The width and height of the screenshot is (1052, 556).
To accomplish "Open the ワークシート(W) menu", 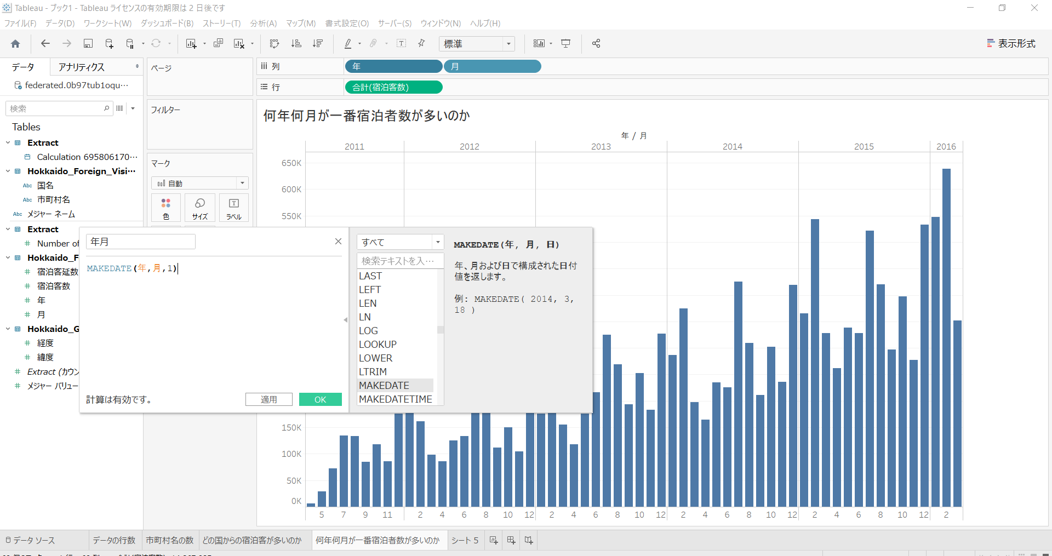I will [x=107, y=24].
